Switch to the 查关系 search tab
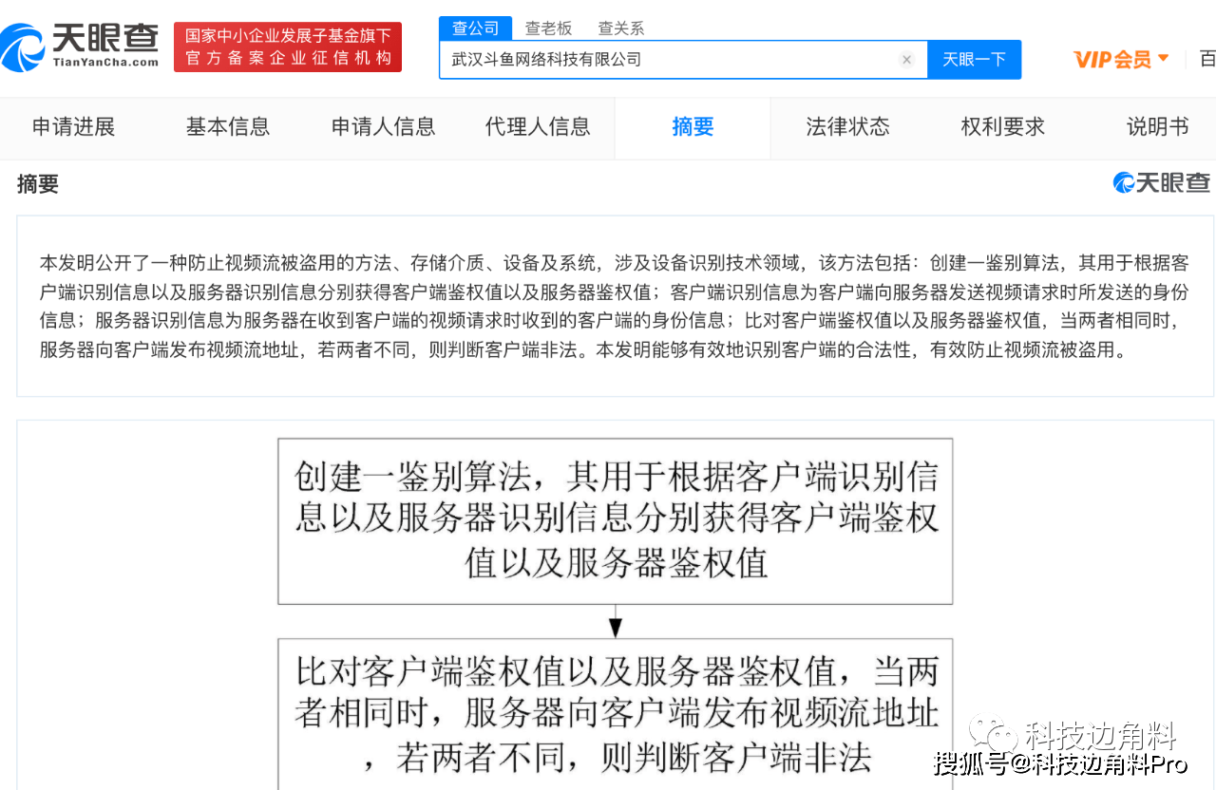 pos(620,28)
